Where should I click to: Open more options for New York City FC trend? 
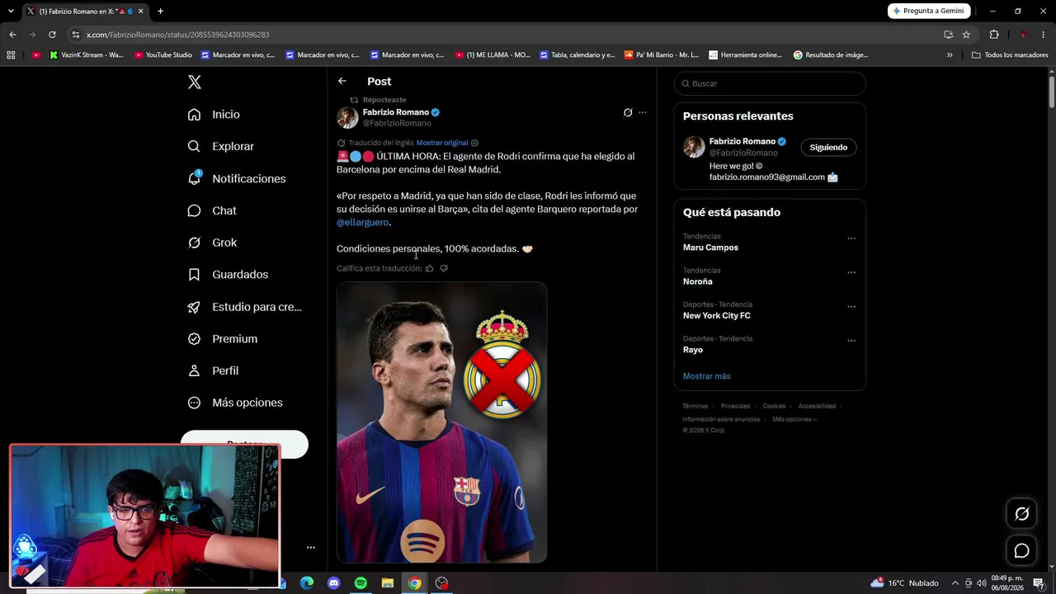click(x=851, y=306)
